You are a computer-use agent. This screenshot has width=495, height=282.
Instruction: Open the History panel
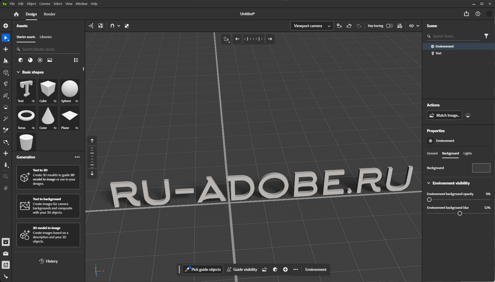coord(48,261)
